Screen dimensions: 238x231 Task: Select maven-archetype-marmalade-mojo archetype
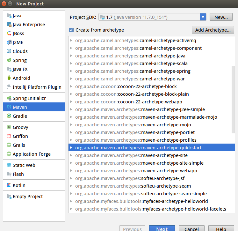[x=151, y=117]
